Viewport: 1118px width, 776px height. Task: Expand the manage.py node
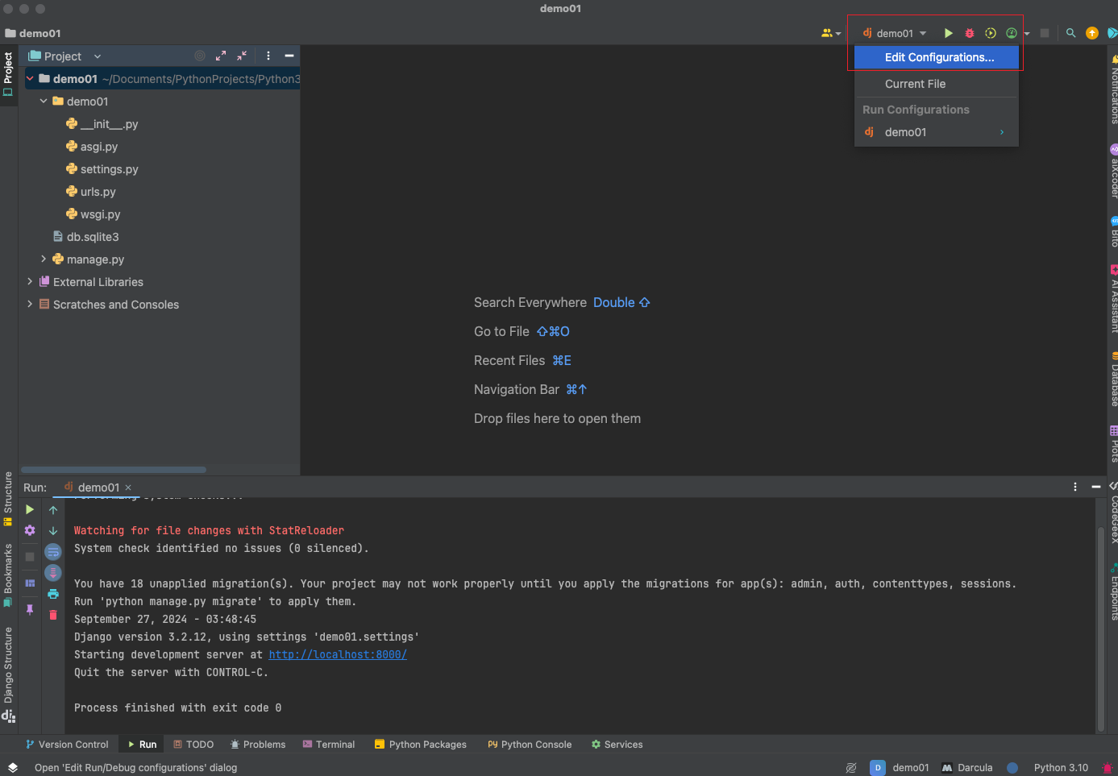click(x=44, y=259)
